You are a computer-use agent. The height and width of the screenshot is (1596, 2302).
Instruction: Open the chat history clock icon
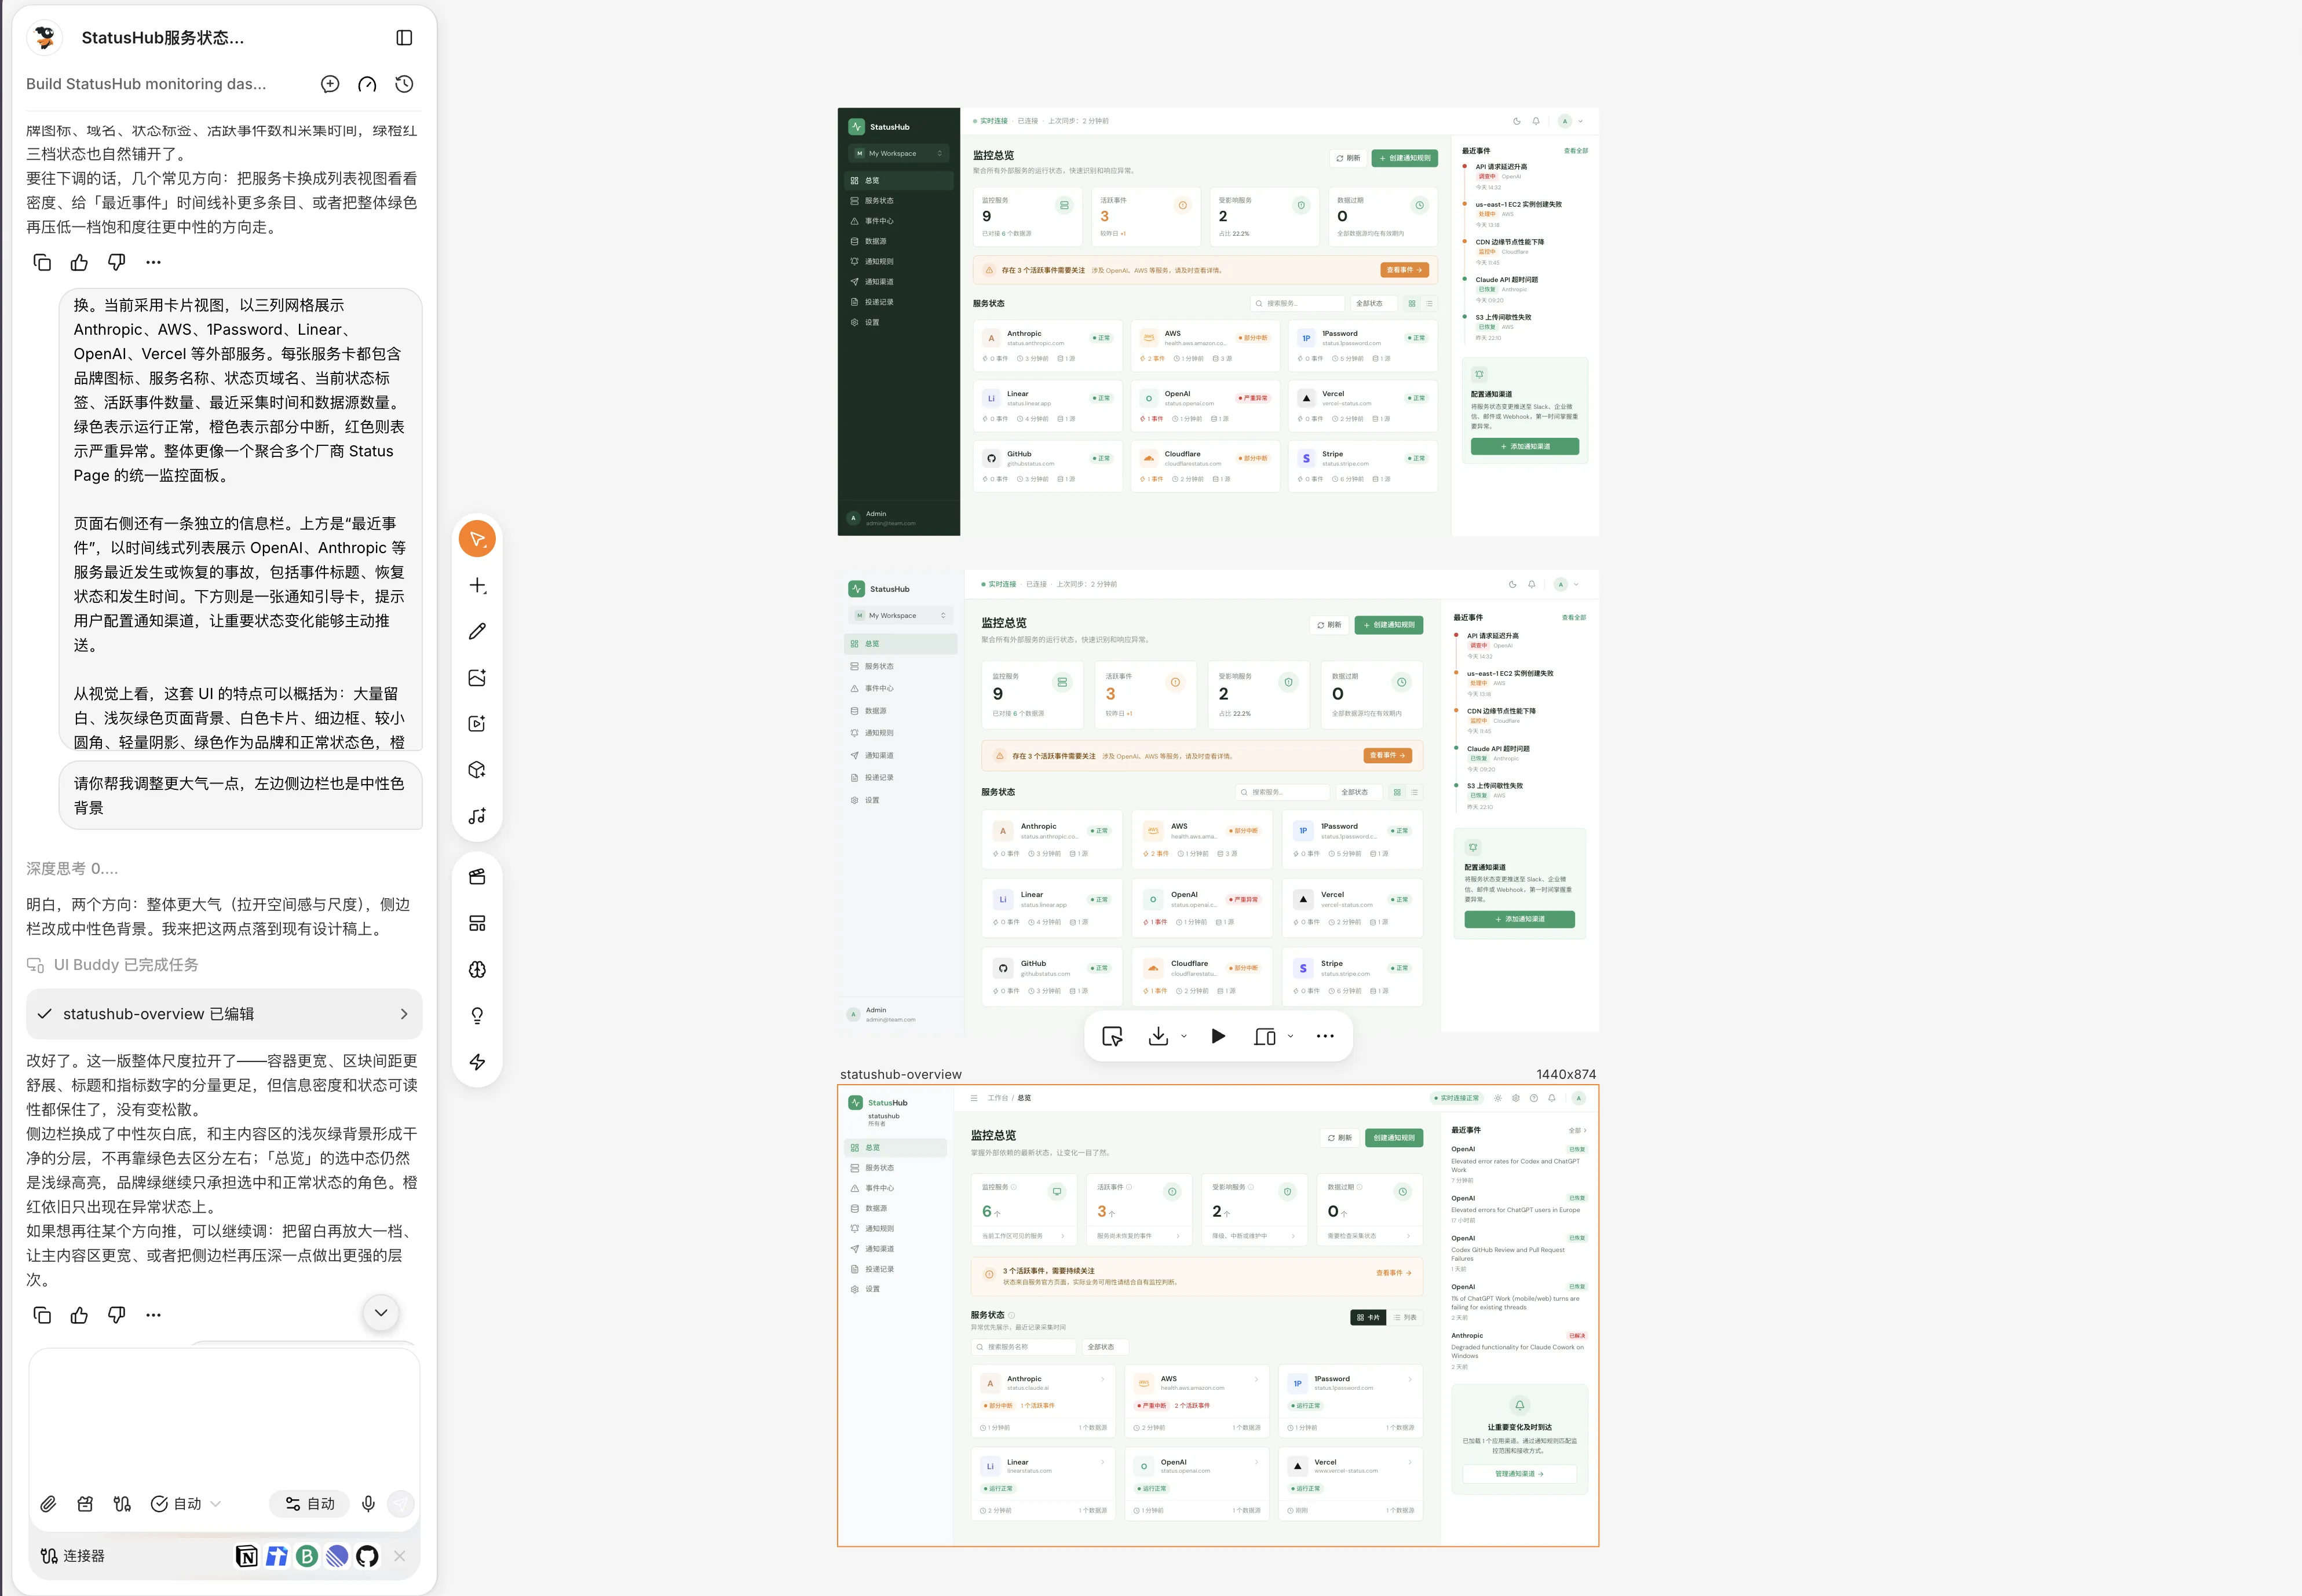pos(404,84)
